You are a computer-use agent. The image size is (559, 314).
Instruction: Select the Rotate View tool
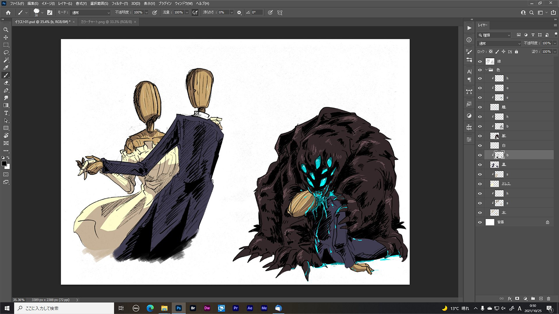[6, 136]
